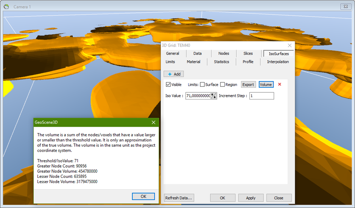
Task: Click the Add isosurface button
Action: (174, 74)
